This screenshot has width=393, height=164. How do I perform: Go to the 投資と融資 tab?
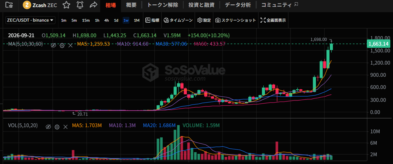pos(202,5)
